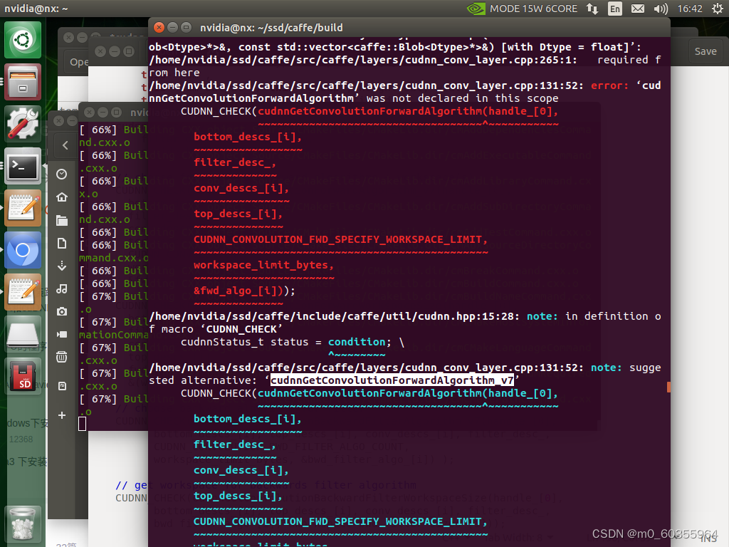
Task: Open Documents in file manager sidebar
Action: pos(62,244)
